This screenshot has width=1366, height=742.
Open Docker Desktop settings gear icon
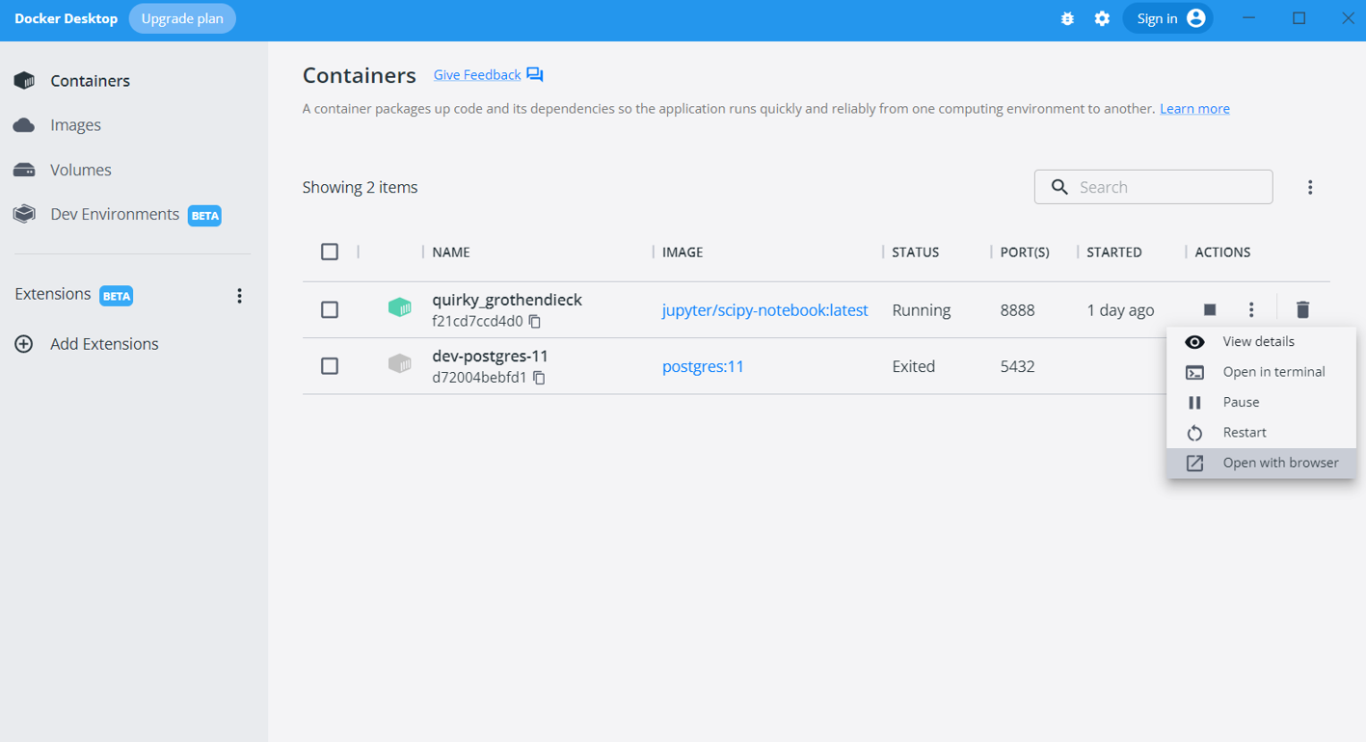point(1102,18)
